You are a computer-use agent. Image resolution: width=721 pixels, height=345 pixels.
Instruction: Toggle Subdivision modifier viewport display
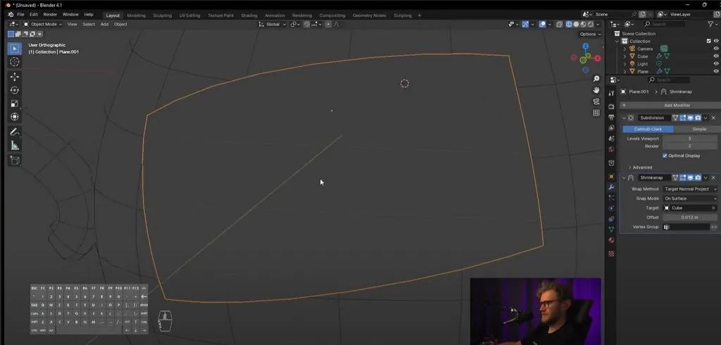tap(691, 118)
